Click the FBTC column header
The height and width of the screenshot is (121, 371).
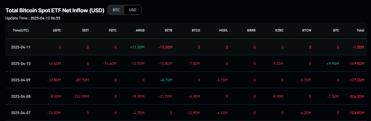point(113,30)
